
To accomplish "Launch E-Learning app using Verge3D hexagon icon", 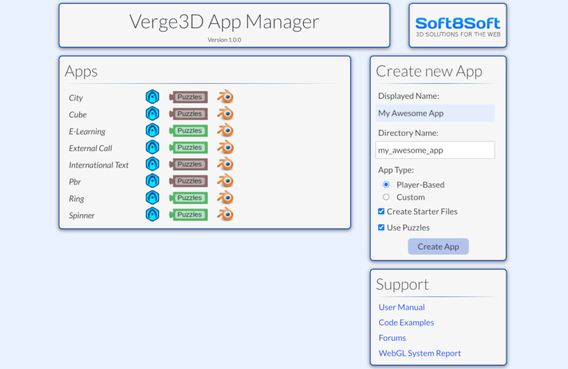I will 153,130.
